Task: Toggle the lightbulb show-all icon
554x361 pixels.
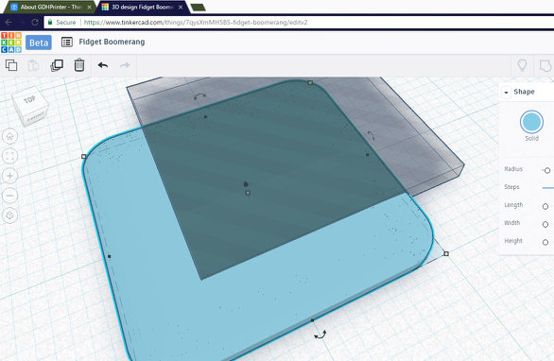Action: tap(522, 65)
